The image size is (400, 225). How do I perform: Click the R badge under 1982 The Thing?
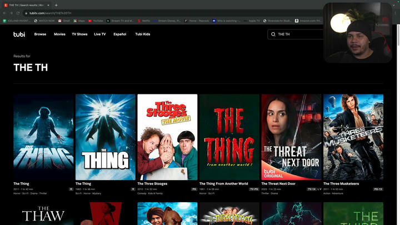click(x=133, y=189)
